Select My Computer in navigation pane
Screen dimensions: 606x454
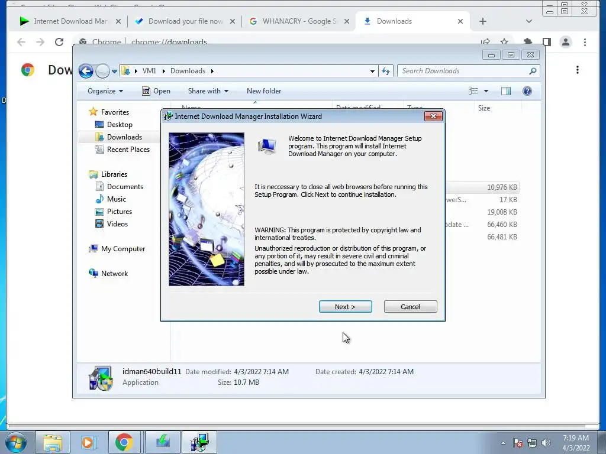click(123, 249)
